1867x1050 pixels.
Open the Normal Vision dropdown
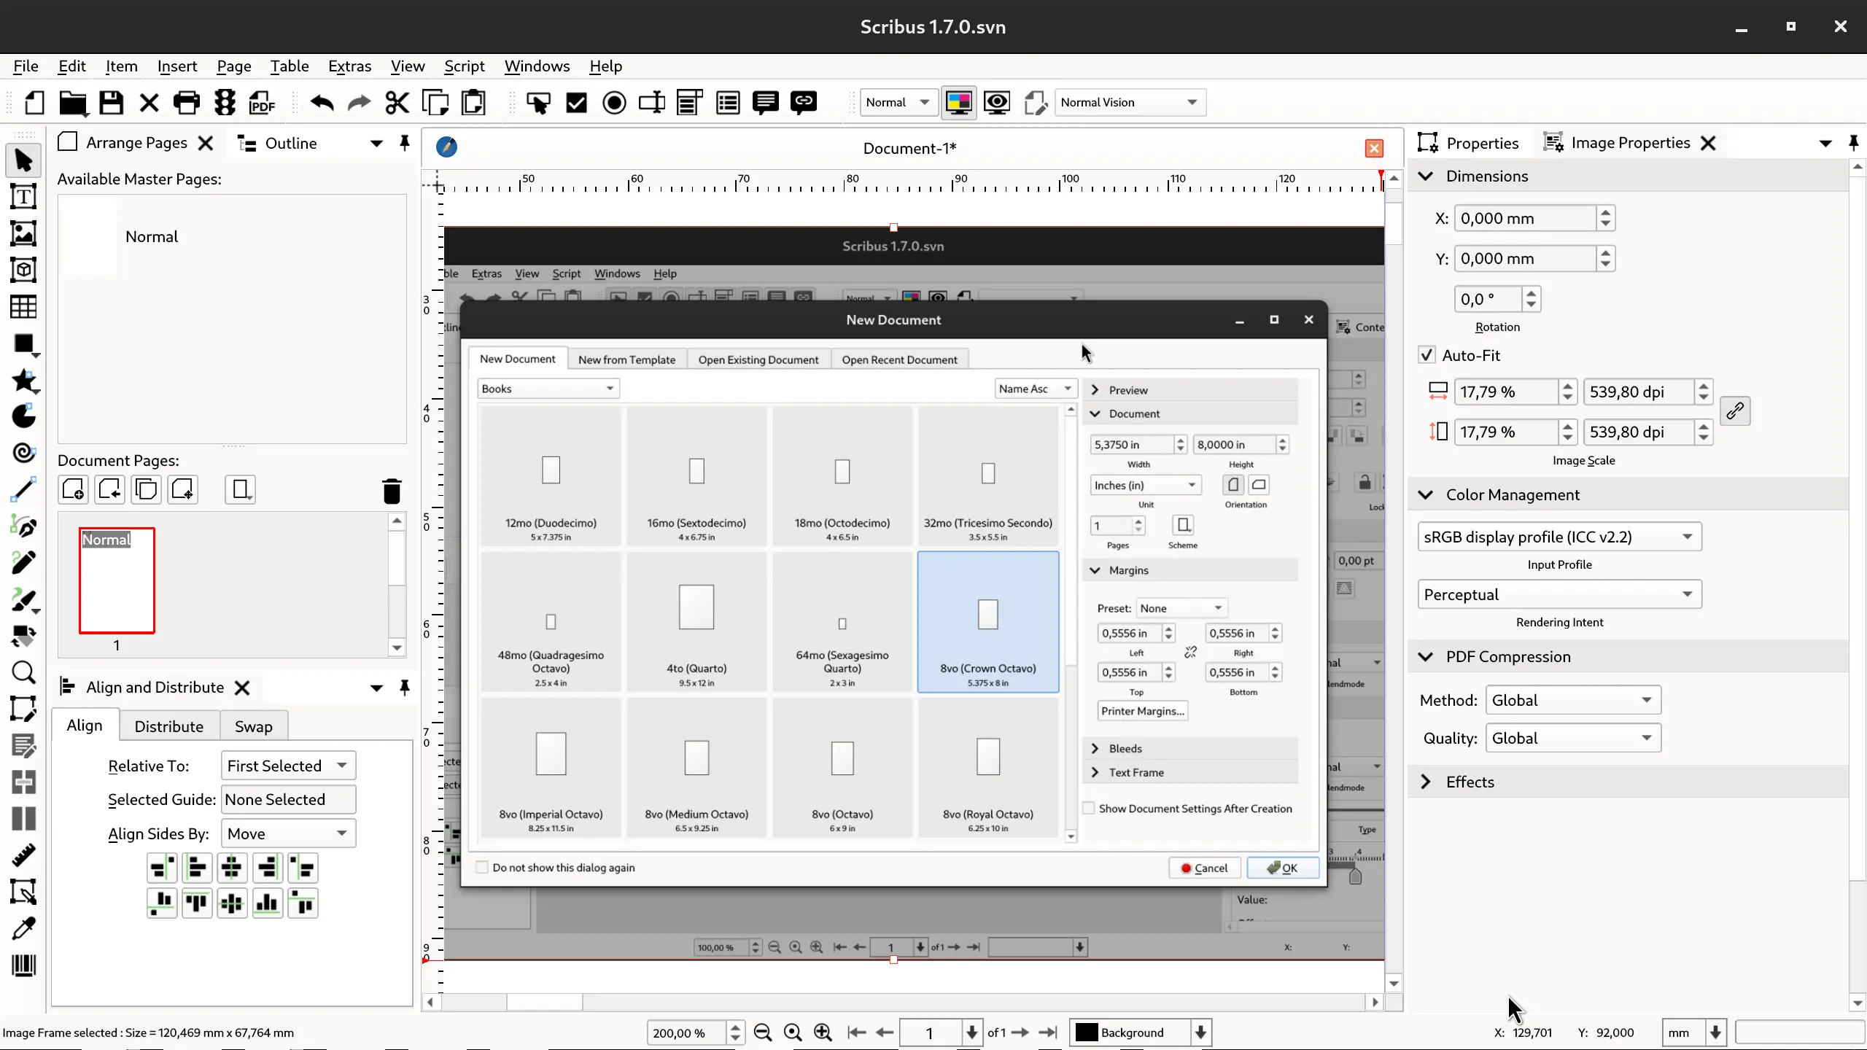point(1130,103)
